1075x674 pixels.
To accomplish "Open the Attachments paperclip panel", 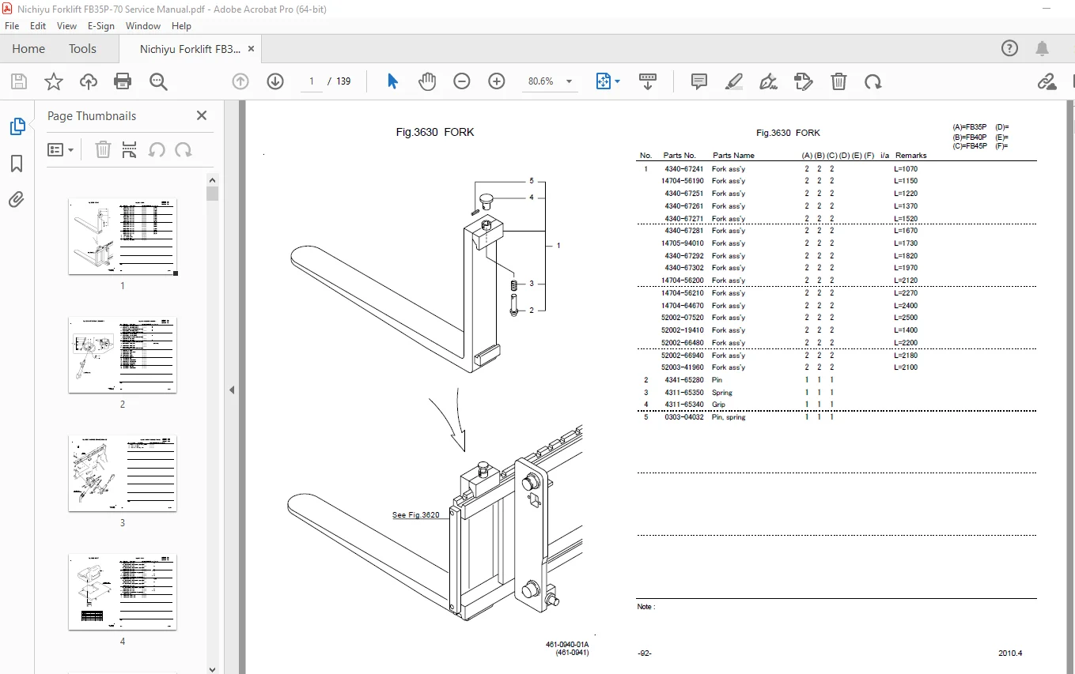I will (x=17, y=200).
